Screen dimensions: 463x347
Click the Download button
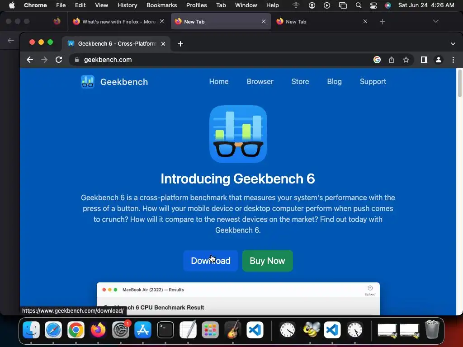click(x=211, y=261)
